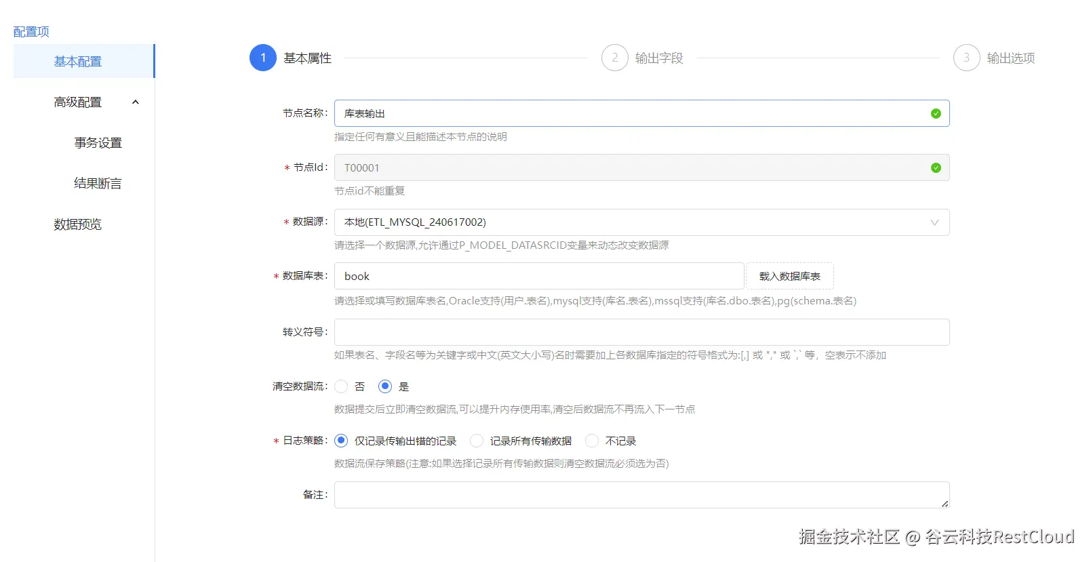Choose 不记录 log policy
The height and width of the screenshot is (562, 1091).
coord(592,441)
